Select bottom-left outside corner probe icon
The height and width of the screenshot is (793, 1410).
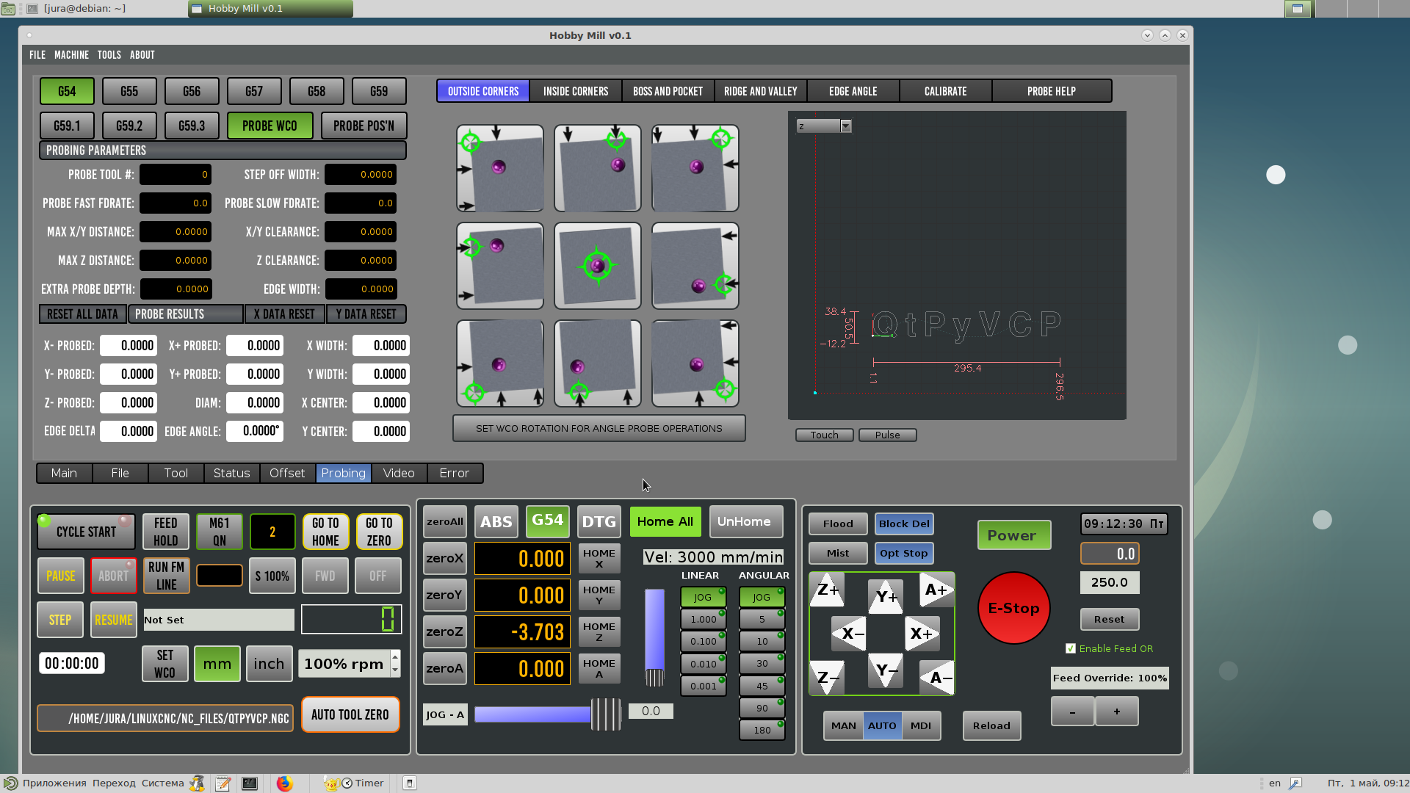[x=500, y=363]
